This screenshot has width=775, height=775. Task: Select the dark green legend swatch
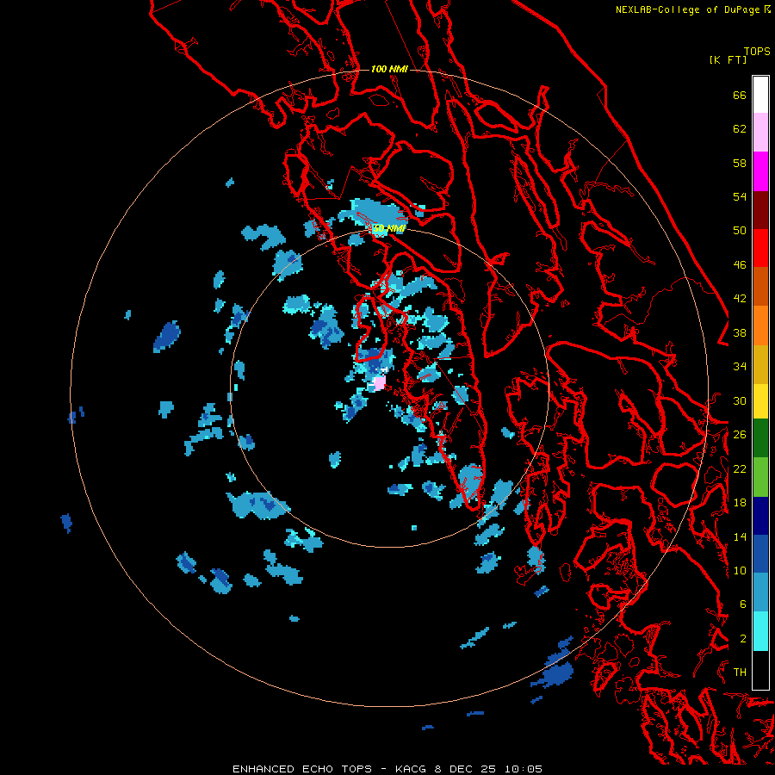tap(760, 438)
